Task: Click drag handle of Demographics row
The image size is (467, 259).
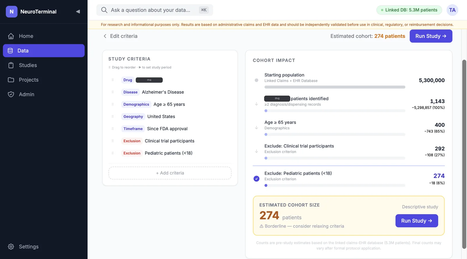Action: [x=113, y=104]
